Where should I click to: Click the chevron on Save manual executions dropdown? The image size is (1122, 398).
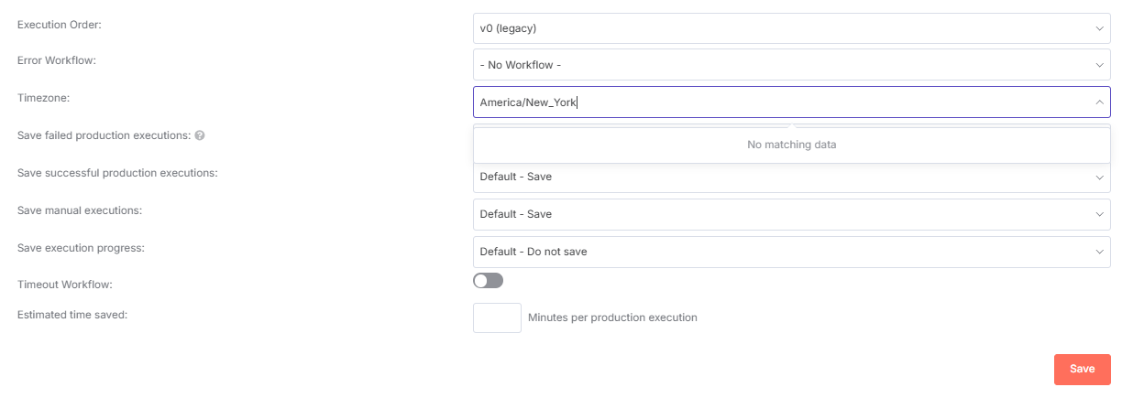[x=1099, y=214]
